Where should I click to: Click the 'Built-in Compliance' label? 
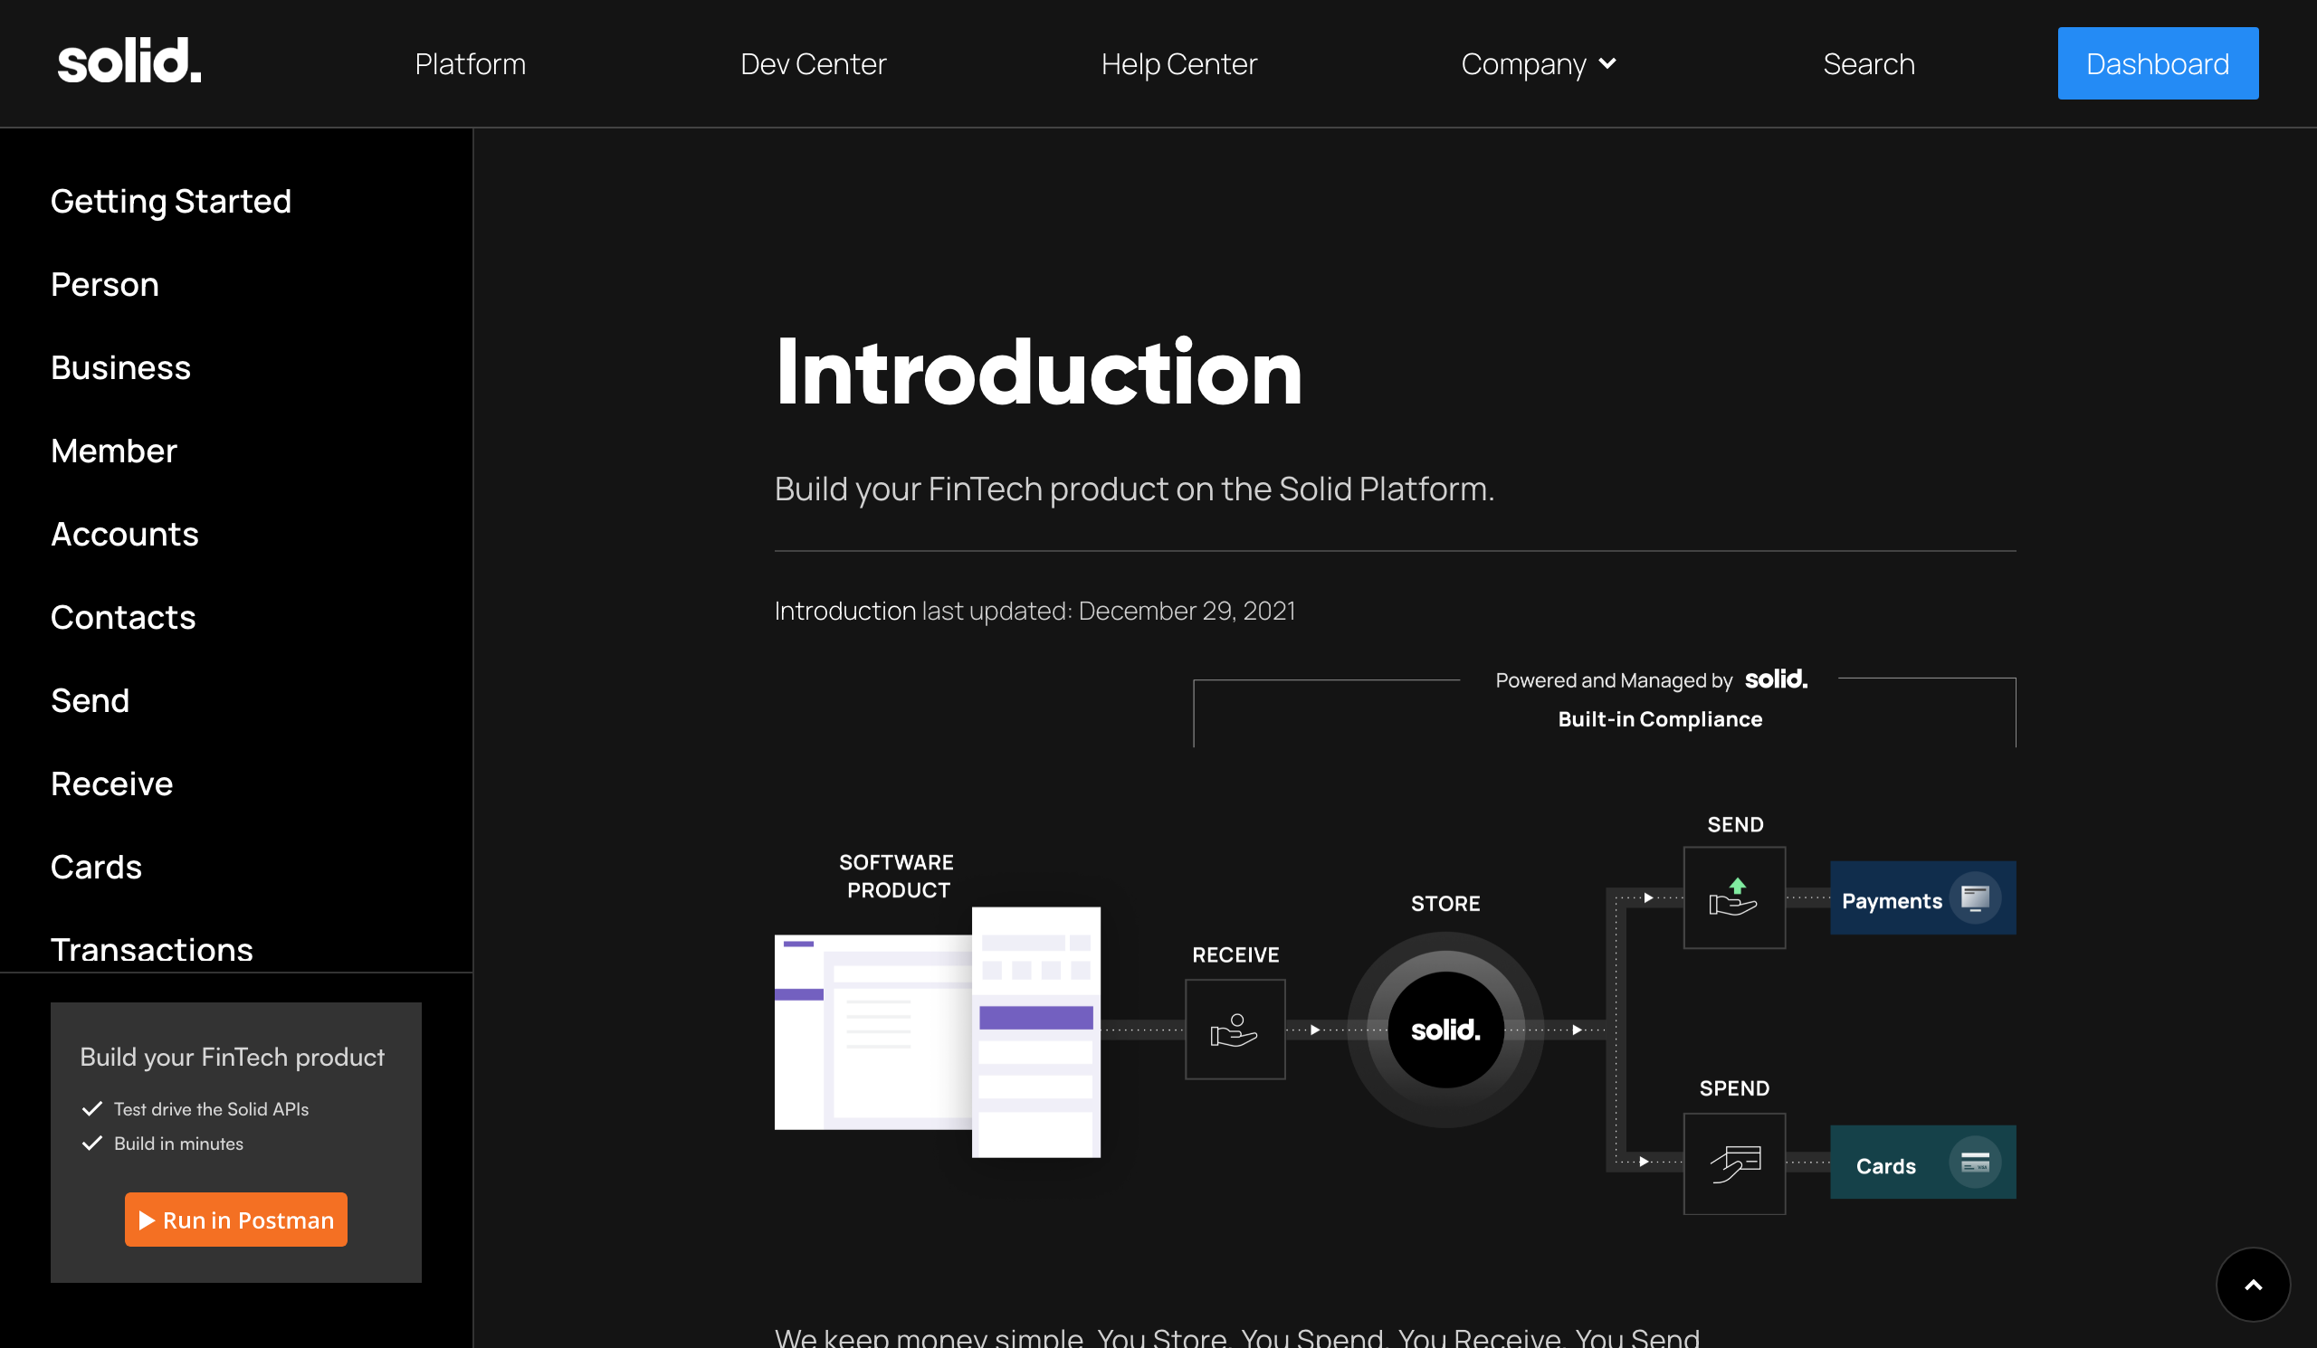click(1660, 718)
